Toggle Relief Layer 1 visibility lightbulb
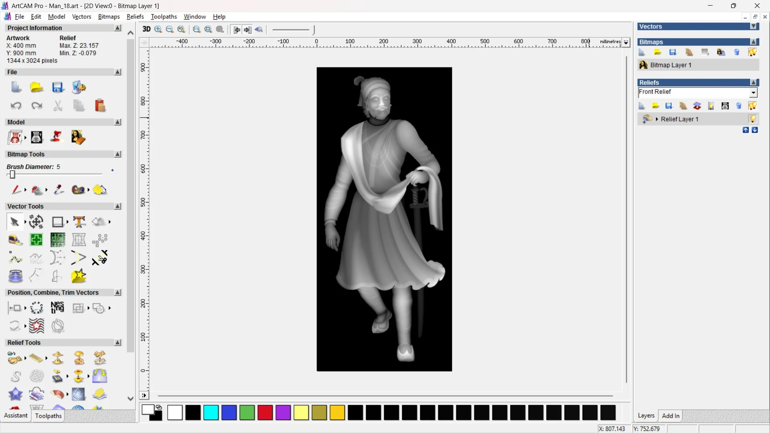Viewport: 770px width, 433px height. tap(752, 119)
